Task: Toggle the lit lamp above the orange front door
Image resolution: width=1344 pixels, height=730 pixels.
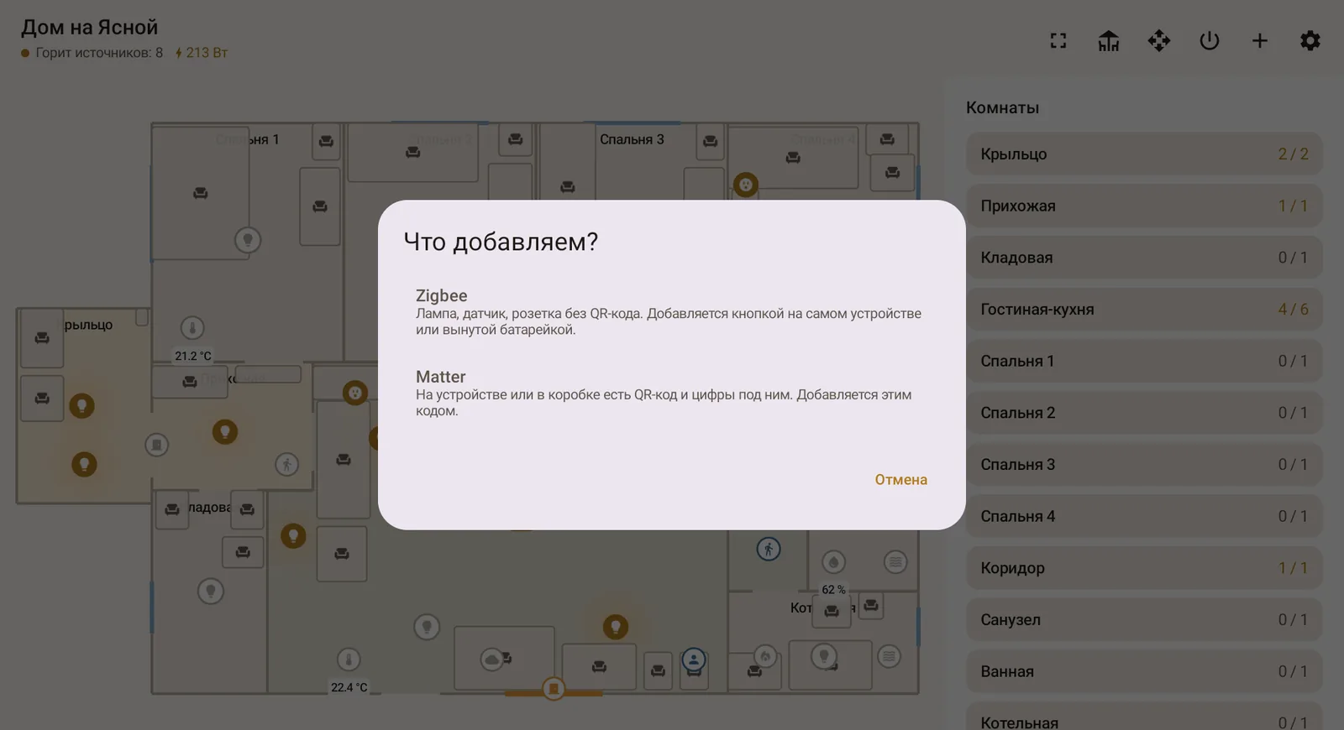Action: (616, 626)
